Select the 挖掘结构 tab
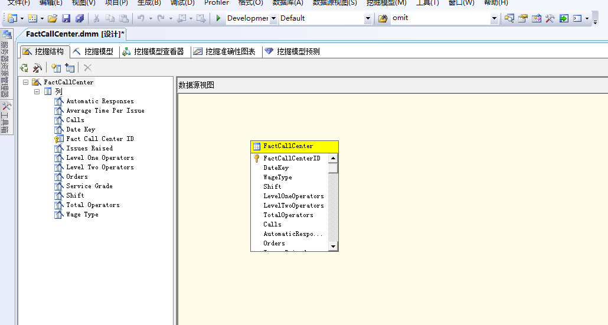Image resolution: width=608 pixels, height=325 pixels. tap(44, 51)
